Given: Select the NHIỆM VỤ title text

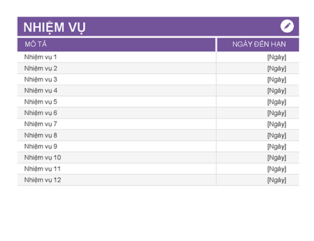Looking at the screenshot, I should point(54,27).
